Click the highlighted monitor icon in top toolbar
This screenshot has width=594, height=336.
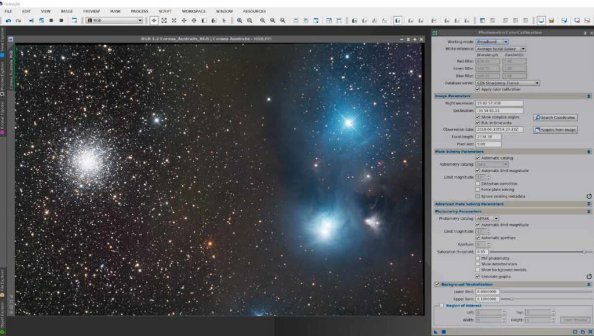click(x=541, y=20)
